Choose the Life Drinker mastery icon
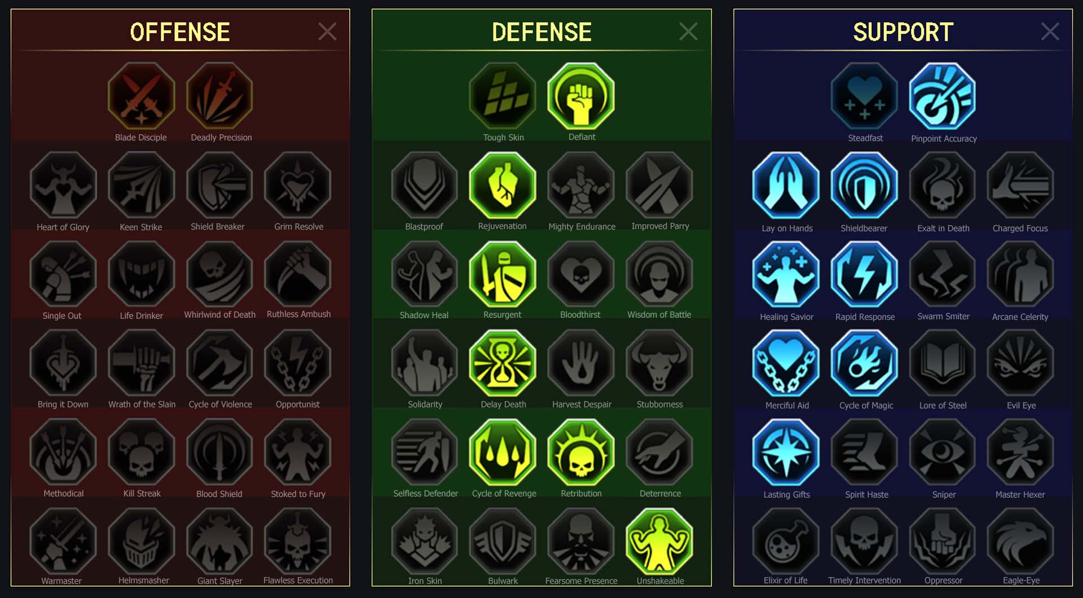 click(141, 274)
